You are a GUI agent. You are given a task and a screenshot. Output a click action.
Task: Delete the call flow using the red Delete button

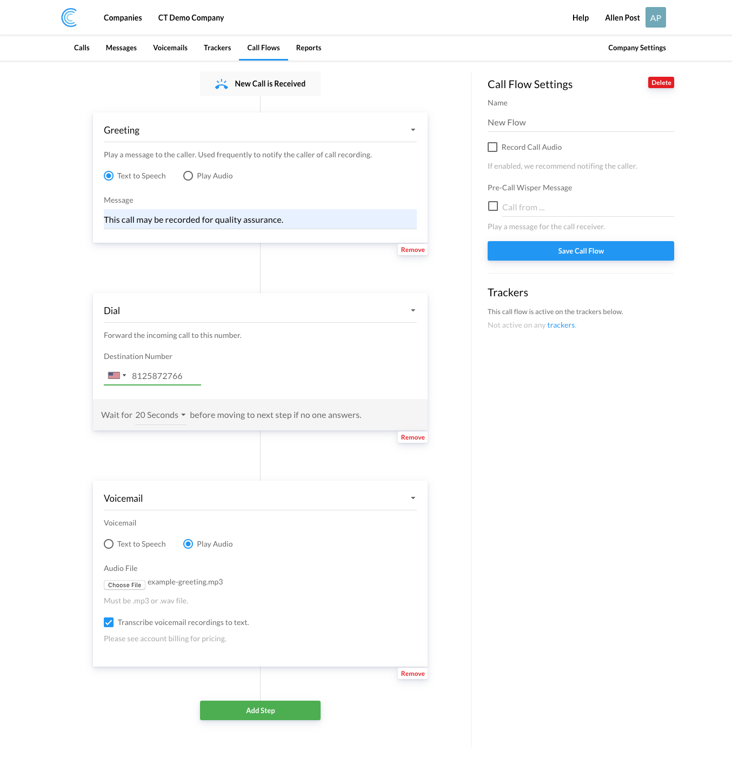(661, 83)
